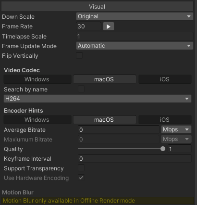Toggle the Flip Vertically checkbox

[79, 55]
